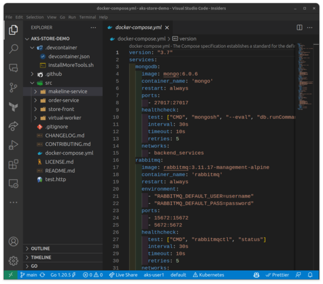The width and height of the screenshot is (323, 284).
Task: Expand the .github folder
Action: [x=32, y=74]
